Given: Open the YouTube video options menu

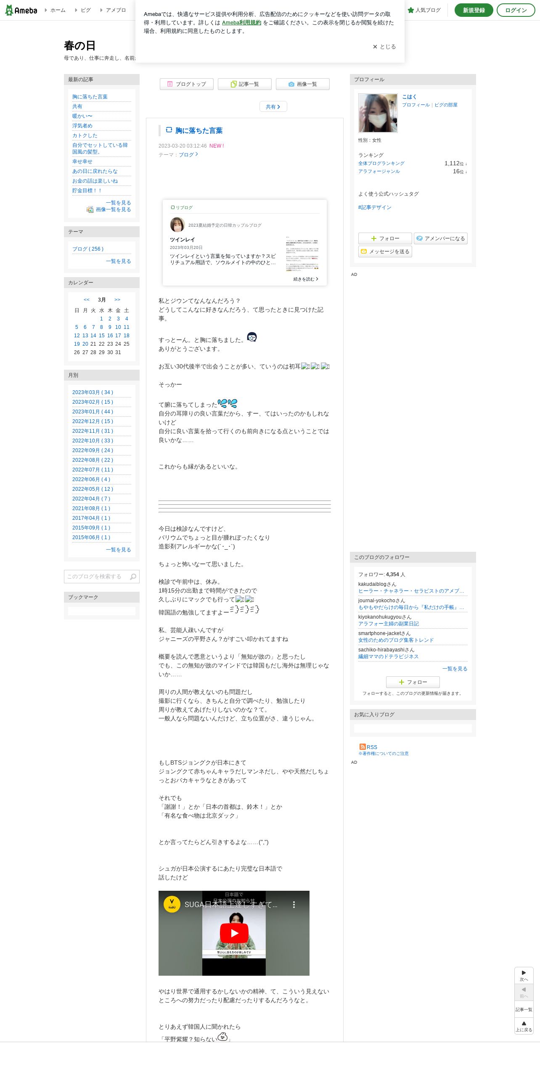Looking at the screenshot, I should (x=294, y=905).
